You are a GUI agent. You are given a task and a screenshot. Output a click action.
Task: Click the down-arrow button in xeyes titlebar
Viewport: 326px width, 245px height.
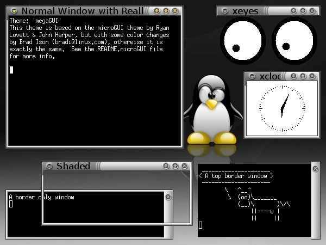293,11
